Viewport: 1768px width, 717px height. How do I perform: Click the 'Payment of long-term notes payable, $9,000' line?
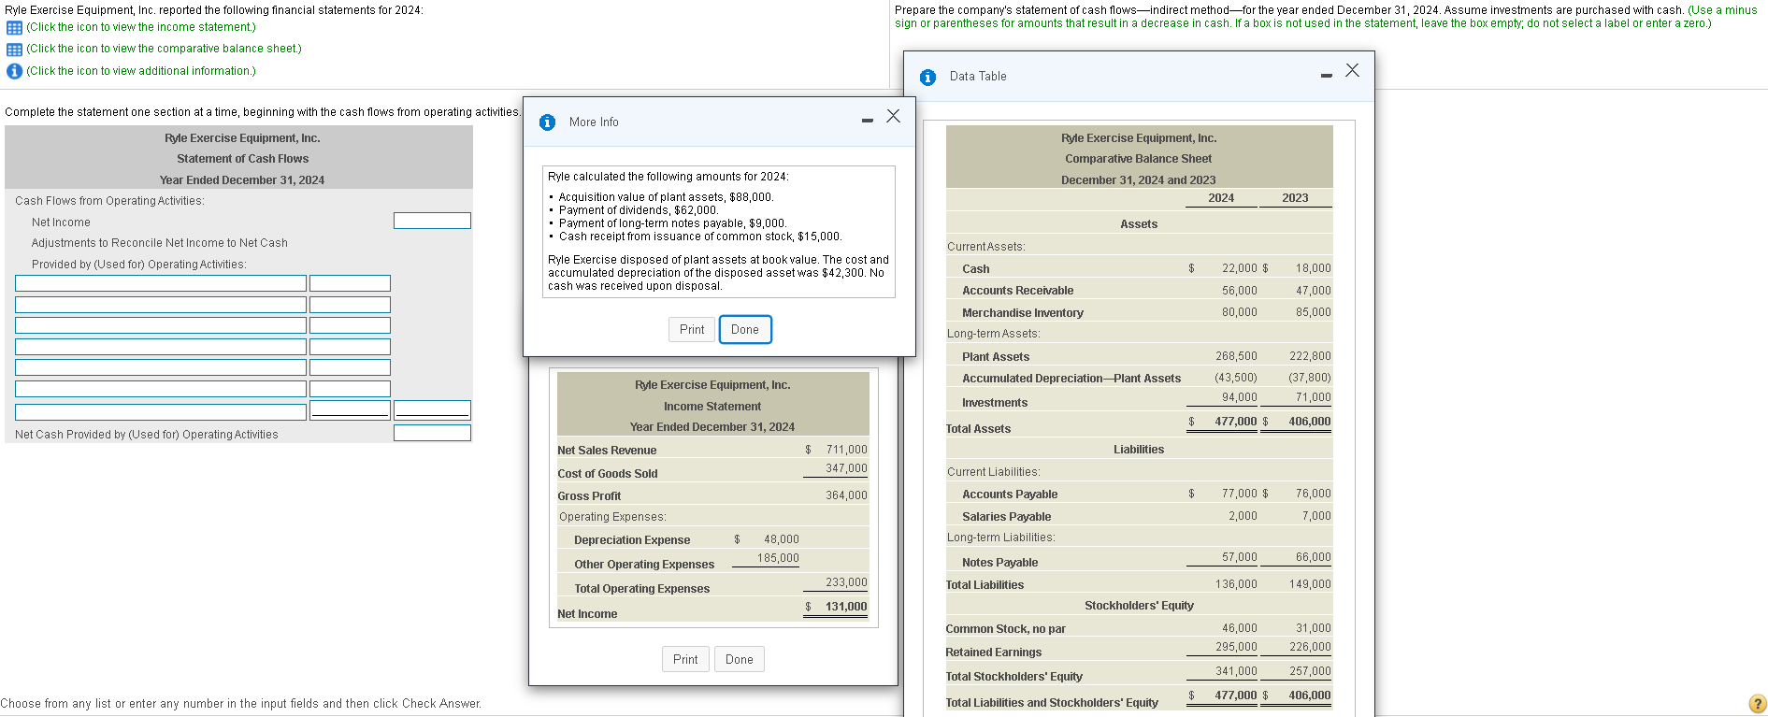point(673,223)
